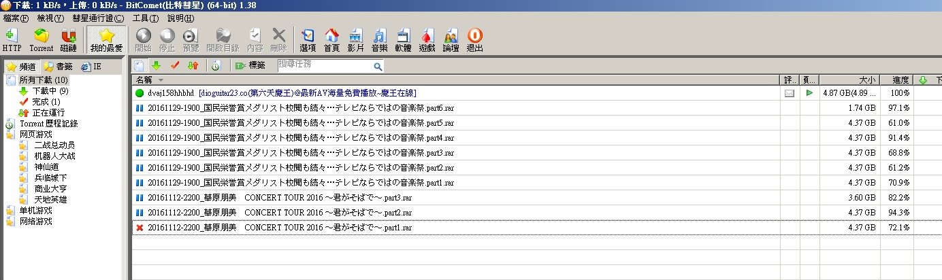Switch to the 書籤 sidebar tab
Screen dimensions: 942x280
click(x=58, y=67)
